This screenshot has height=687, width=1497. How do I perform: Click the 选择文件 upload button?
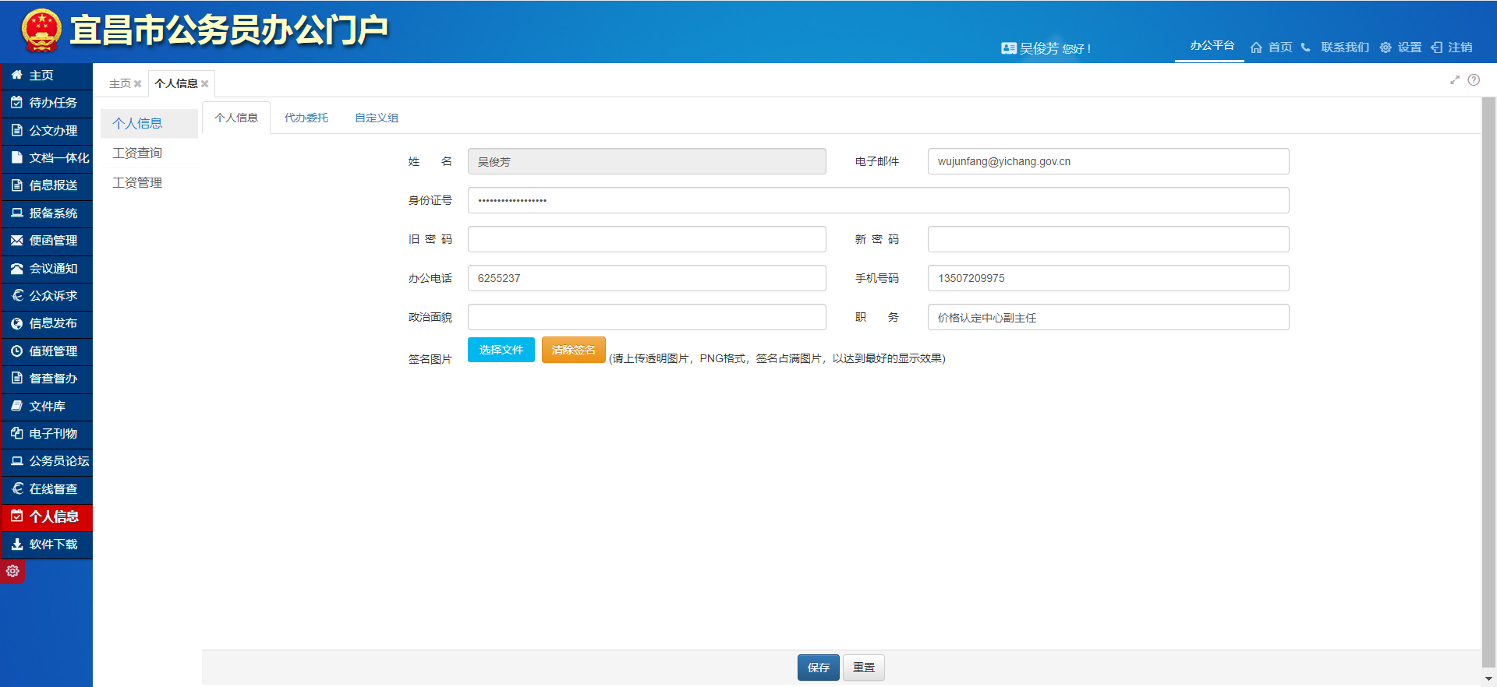click(501, 350)
